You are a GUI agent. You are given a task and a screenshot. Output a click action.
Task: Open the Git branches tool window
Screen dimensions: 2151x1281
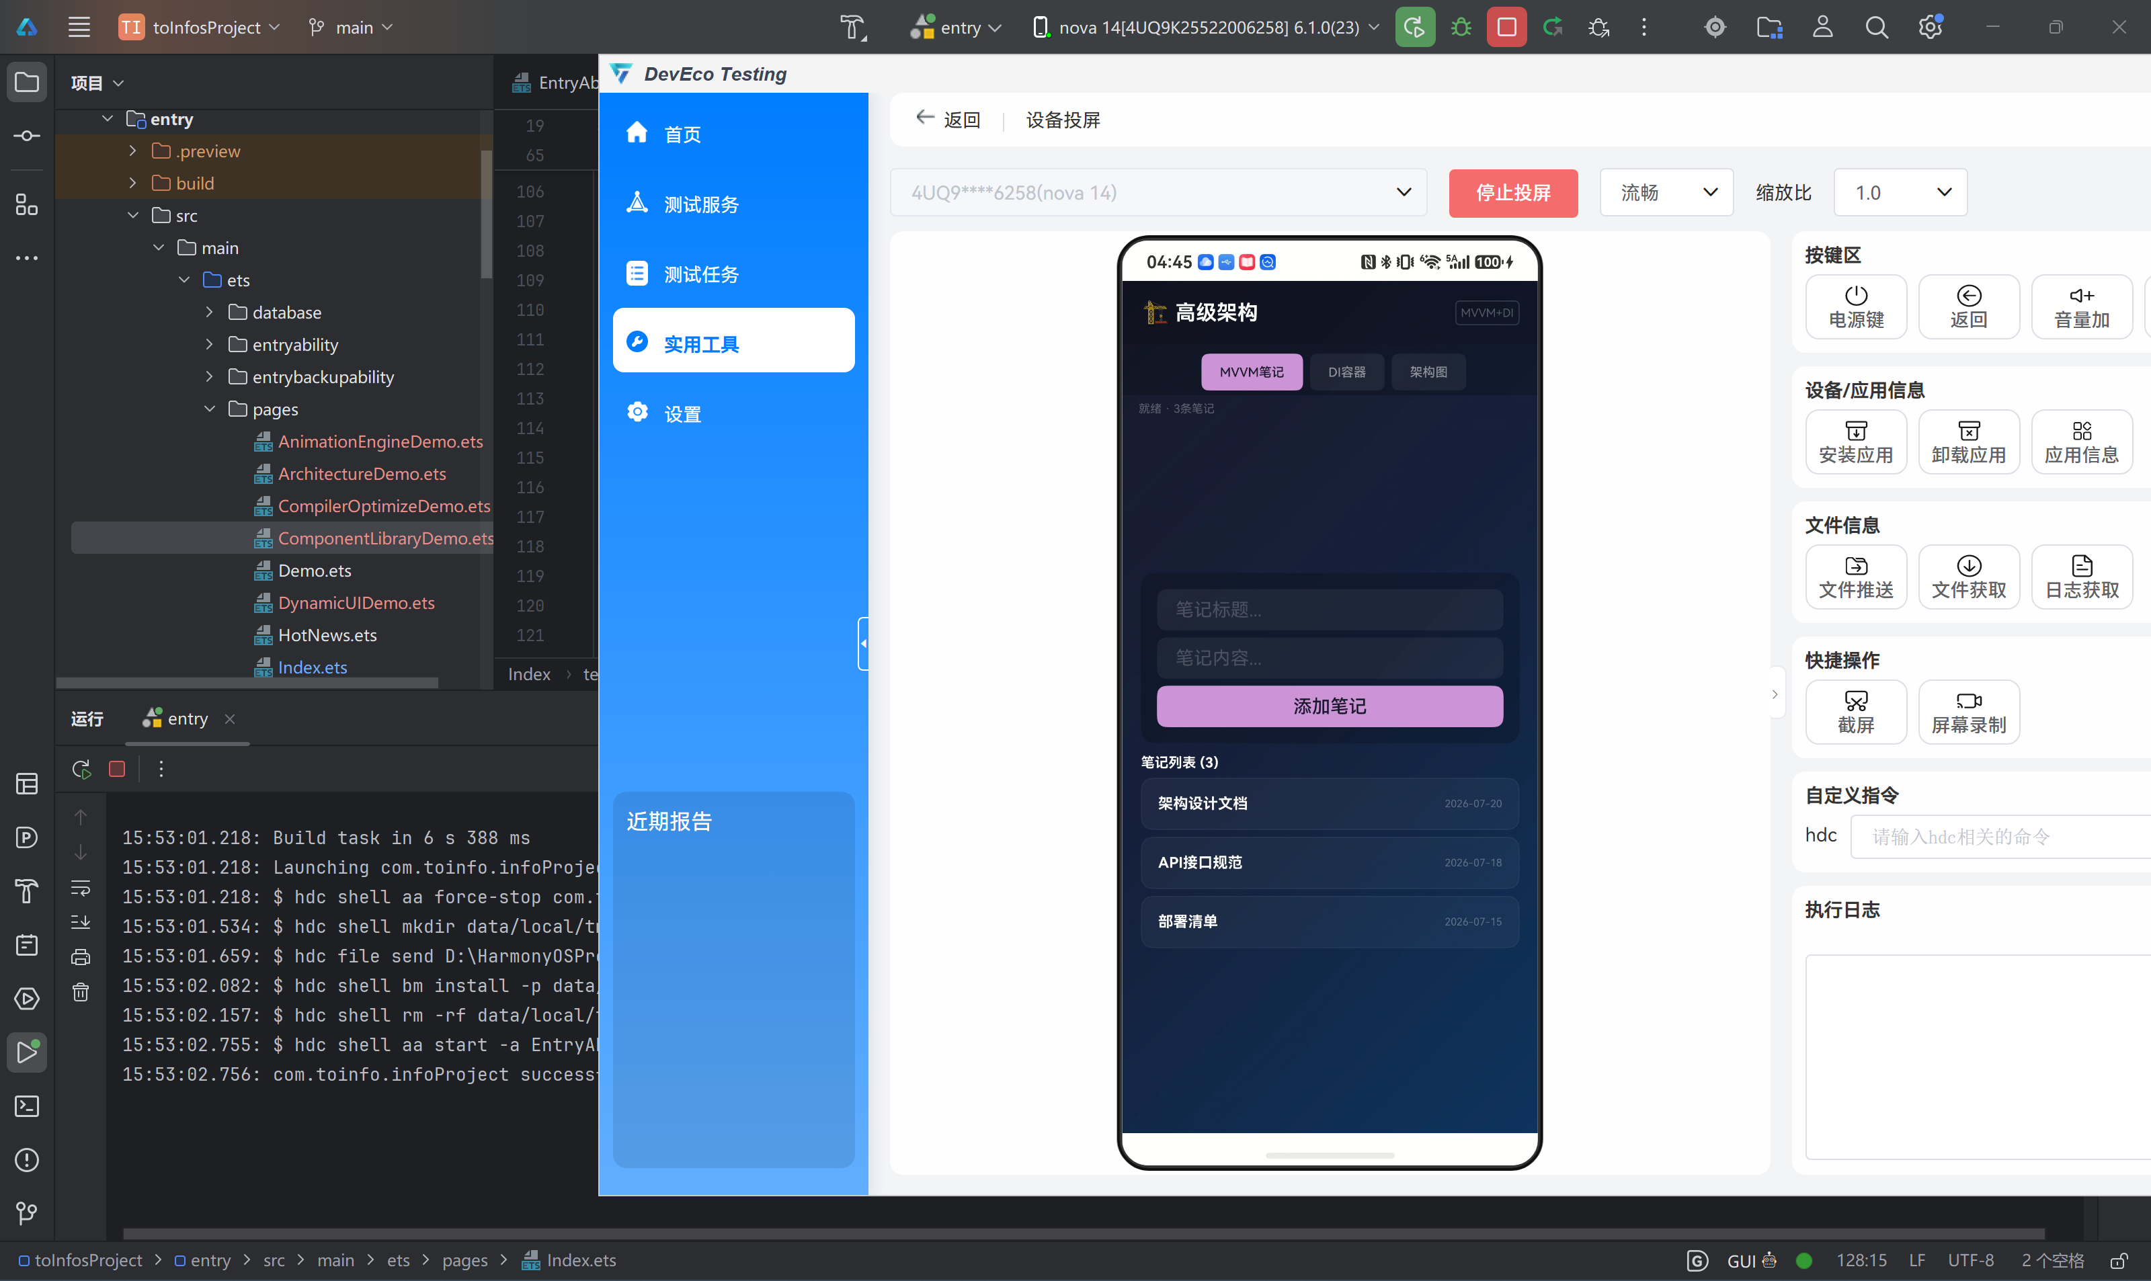[x=27, y=1213]
